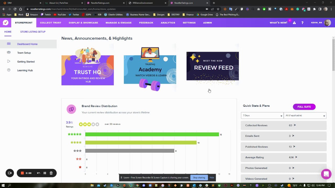Image resolution: width=335 pixels, height=188 pixels.
Task: Open a new browser tab
Action: pyautogui.click(x=214, y=3)
